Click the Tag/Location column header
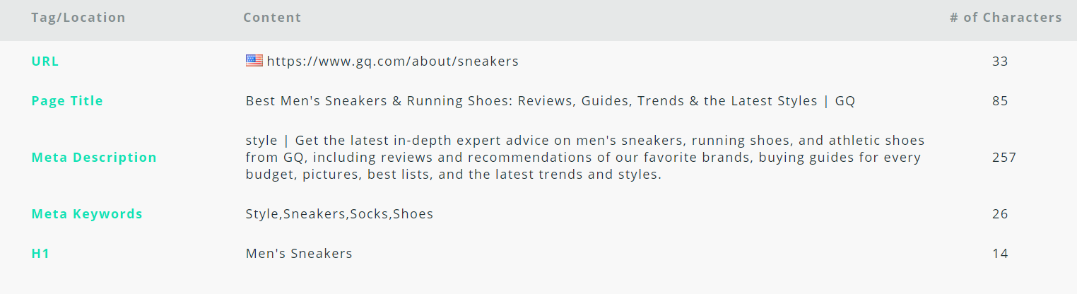Viewport: 1077px width, 294px height. (78, 18)
